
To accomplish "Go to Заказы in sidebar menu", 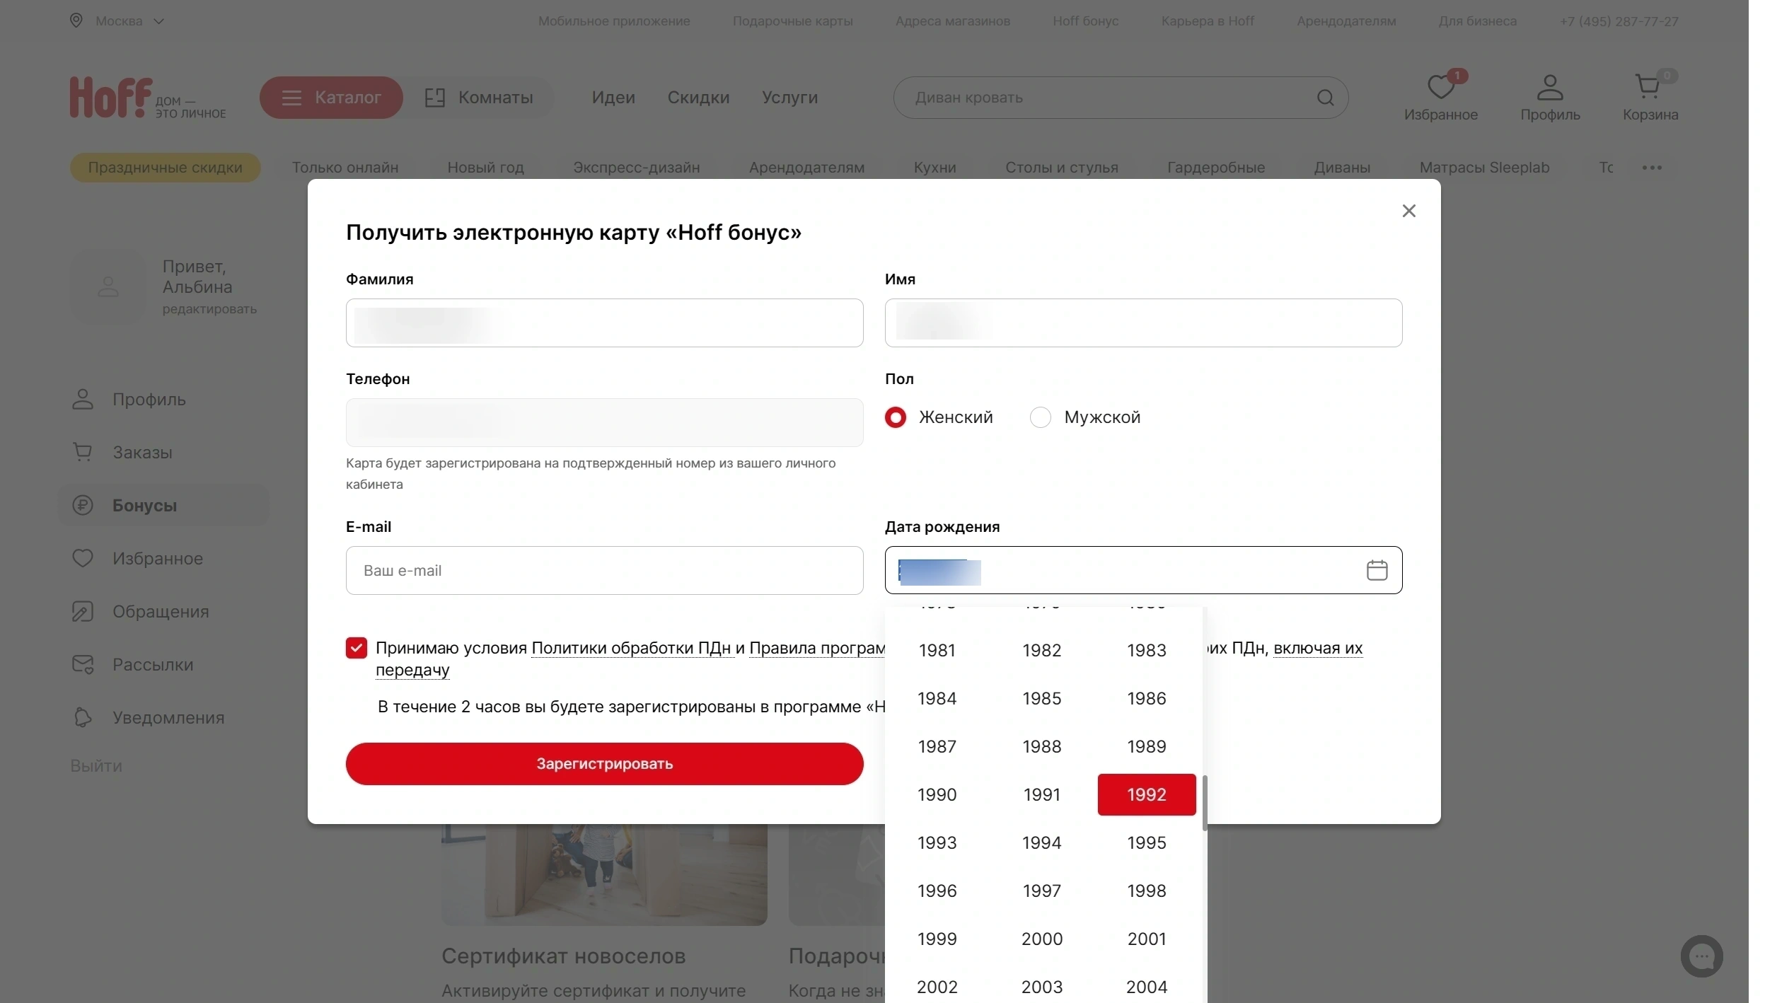I will 142,452.
